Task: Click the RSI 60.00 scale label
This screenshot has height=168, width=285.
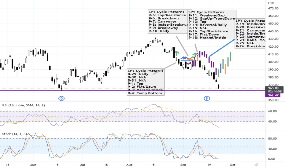Action: click(272, 111)
